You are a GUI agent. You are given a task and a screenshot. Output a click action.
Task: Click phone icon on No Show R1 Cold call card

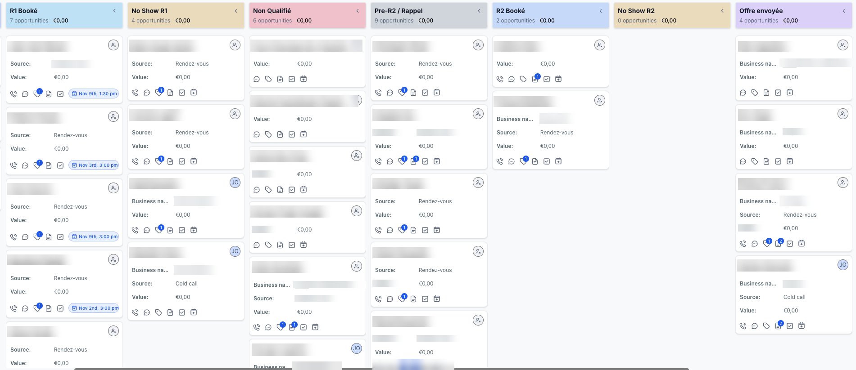[135, 312]
